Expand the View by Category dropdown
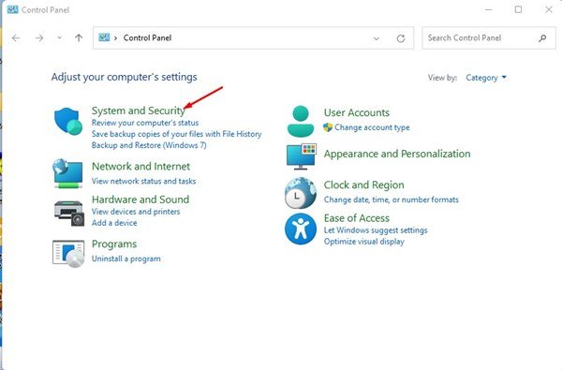The image size is (562, 370). pyautogui.click(x=486, y=78)
